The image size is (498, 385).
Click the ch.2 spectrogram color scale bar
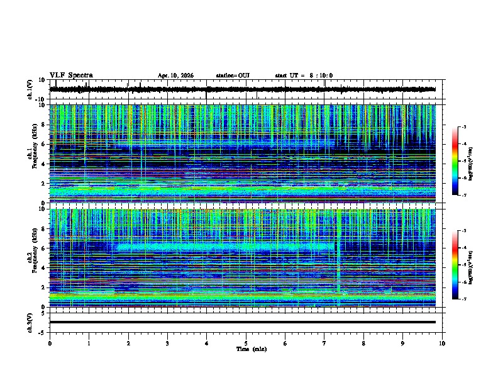(455, 265)
